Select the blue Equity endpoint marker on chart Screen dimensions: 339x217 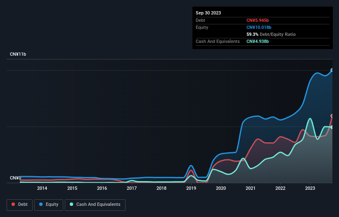point(332,70)
